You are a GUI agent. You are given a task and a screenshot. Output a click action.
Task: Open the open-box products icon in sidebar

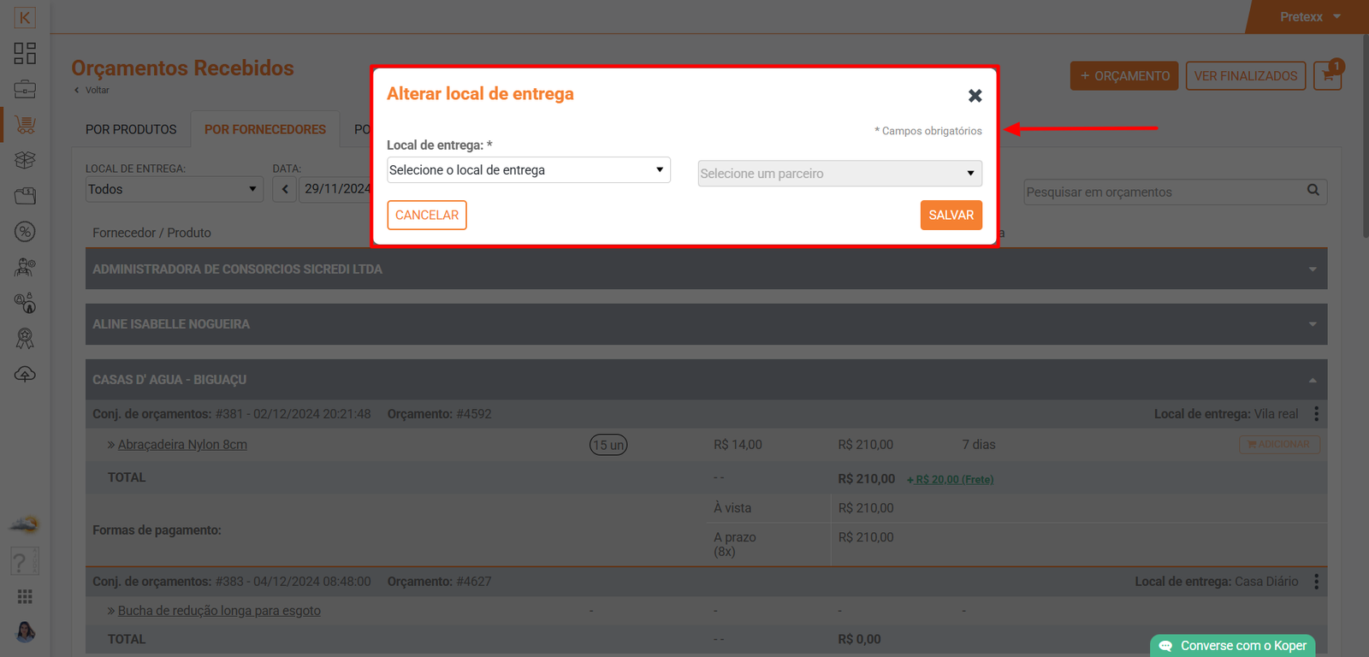click(25, 160)
